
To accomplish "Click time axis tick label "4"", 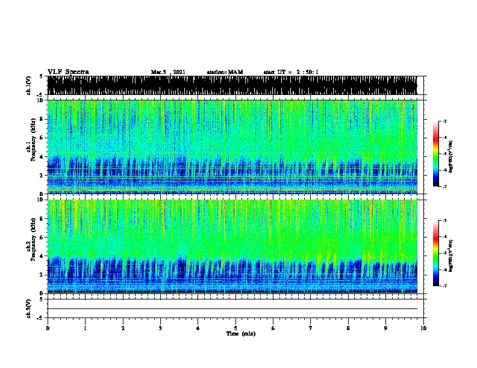I will tap(198, 328).
